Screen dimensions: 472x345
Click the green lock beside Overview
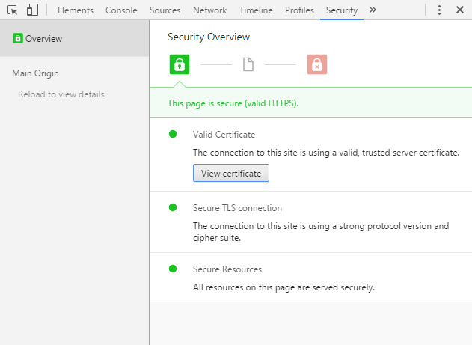(x=18, y=38)
